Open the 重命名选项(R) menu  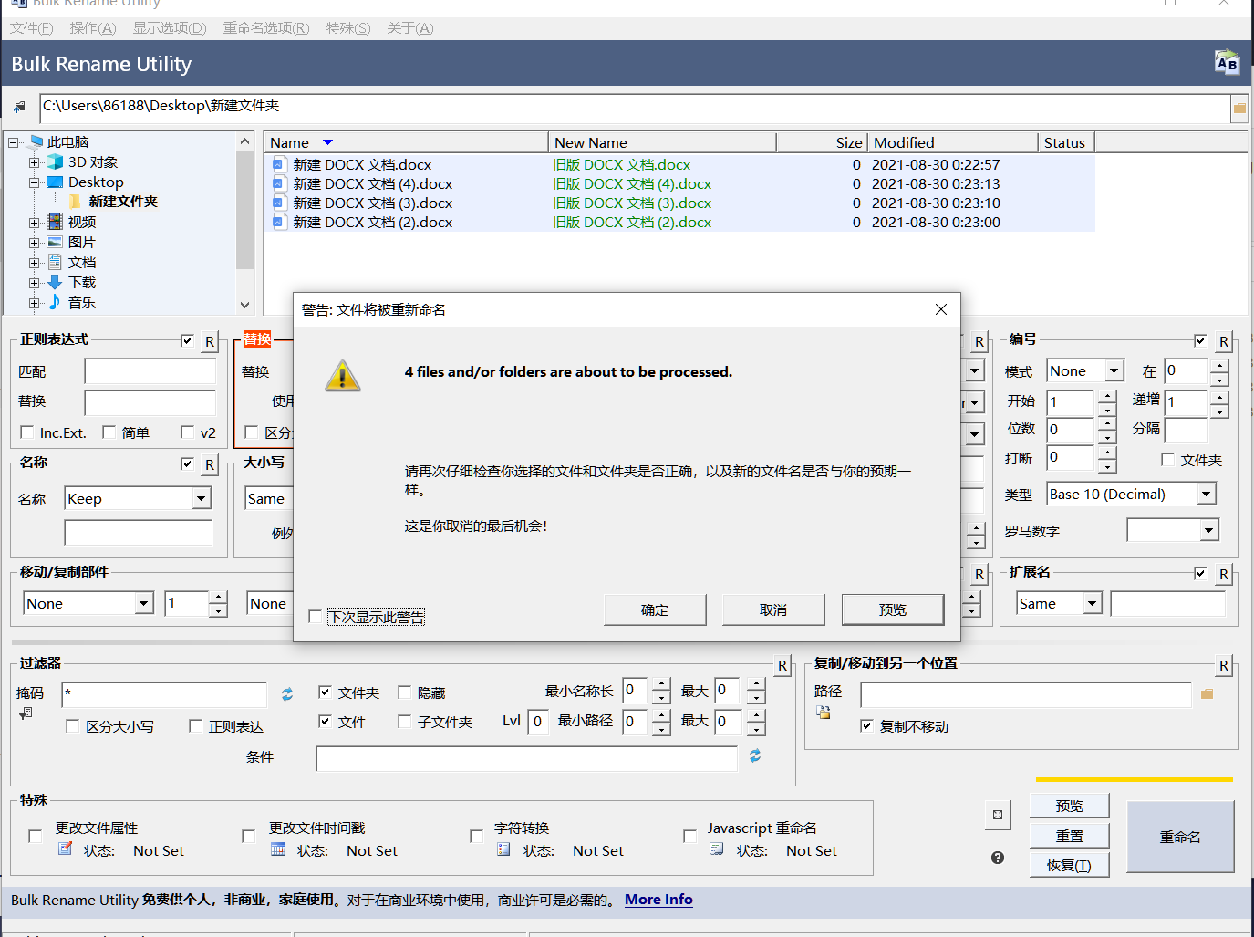click(x=266, y=27)
